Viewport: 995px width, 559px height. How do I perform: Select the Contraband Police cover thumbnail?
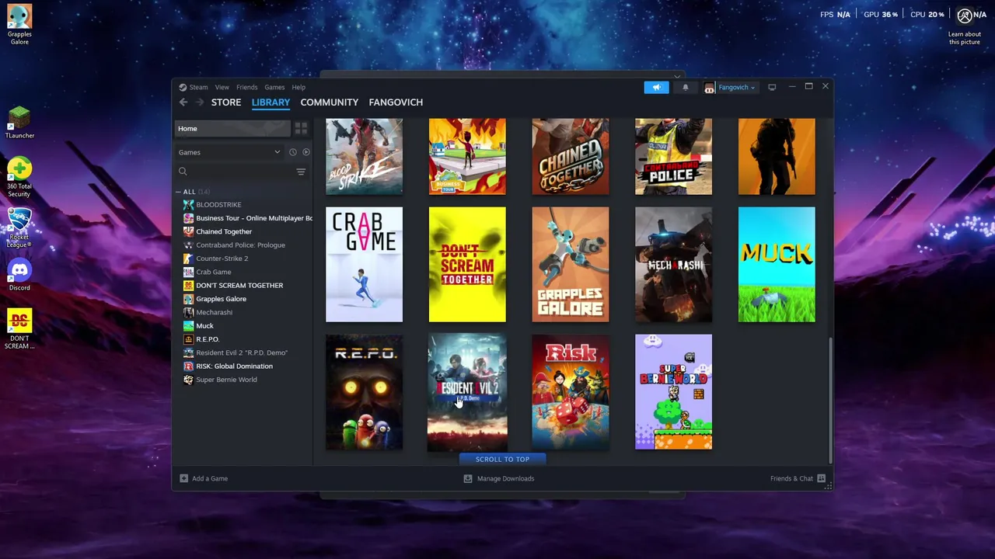tap(673, 157)
